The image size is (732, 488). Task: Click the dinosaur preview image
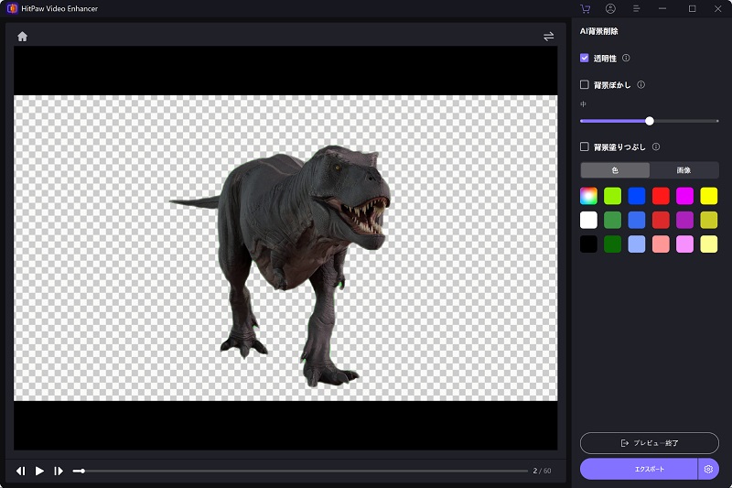coord(285,248)
